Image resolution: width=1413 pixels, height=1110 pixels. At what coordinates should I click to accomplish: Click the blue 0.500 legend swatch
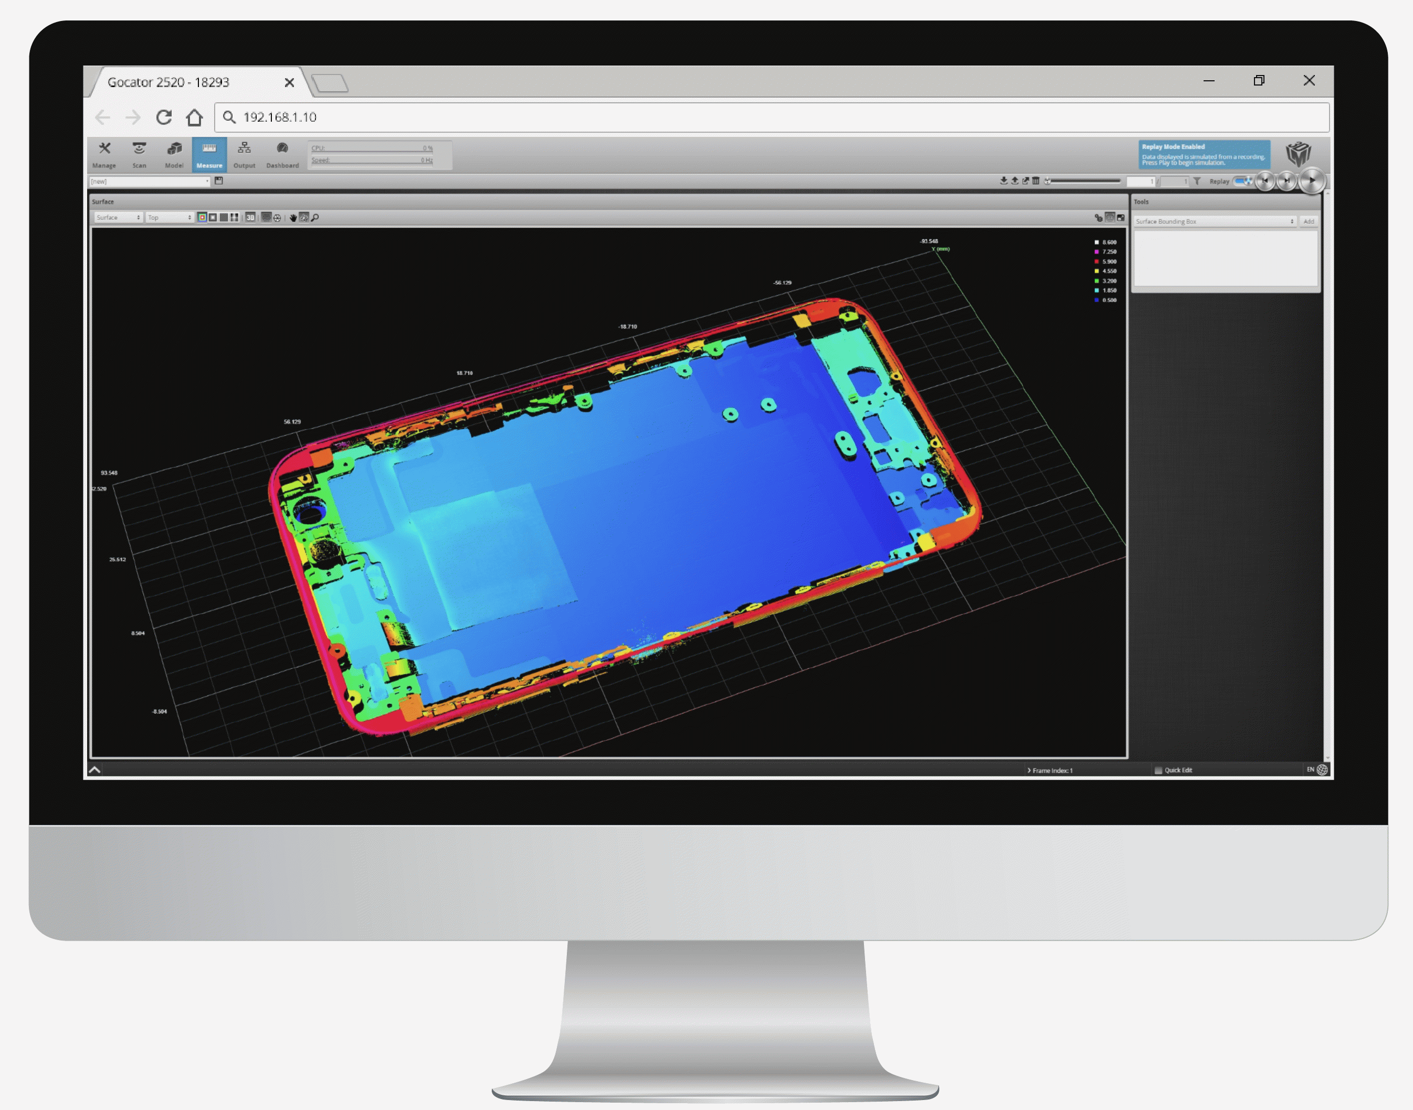[1097, 300]
